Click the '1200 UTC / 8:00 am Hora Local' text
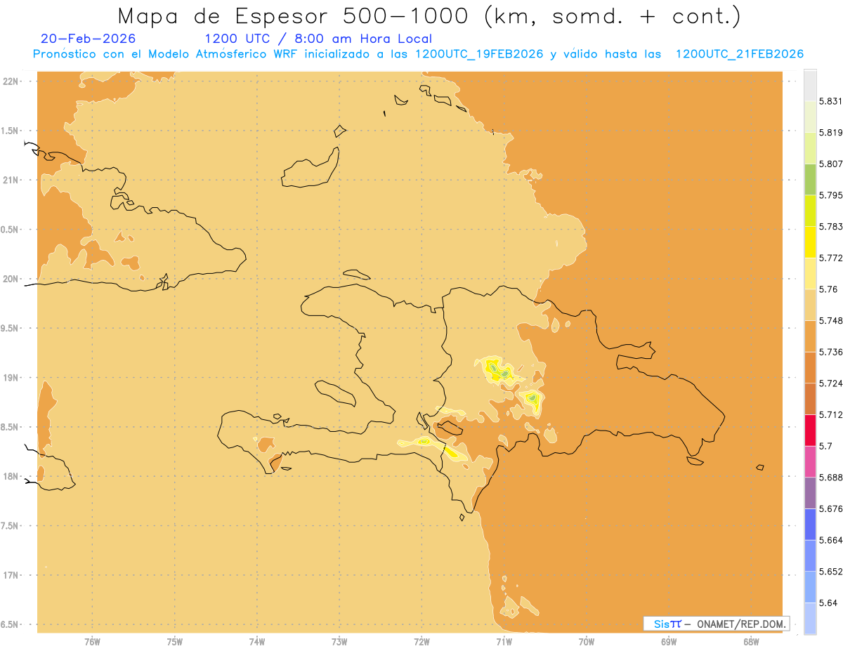Image resolution: width=843 pixels, height=651 pixels. (318, 39)
